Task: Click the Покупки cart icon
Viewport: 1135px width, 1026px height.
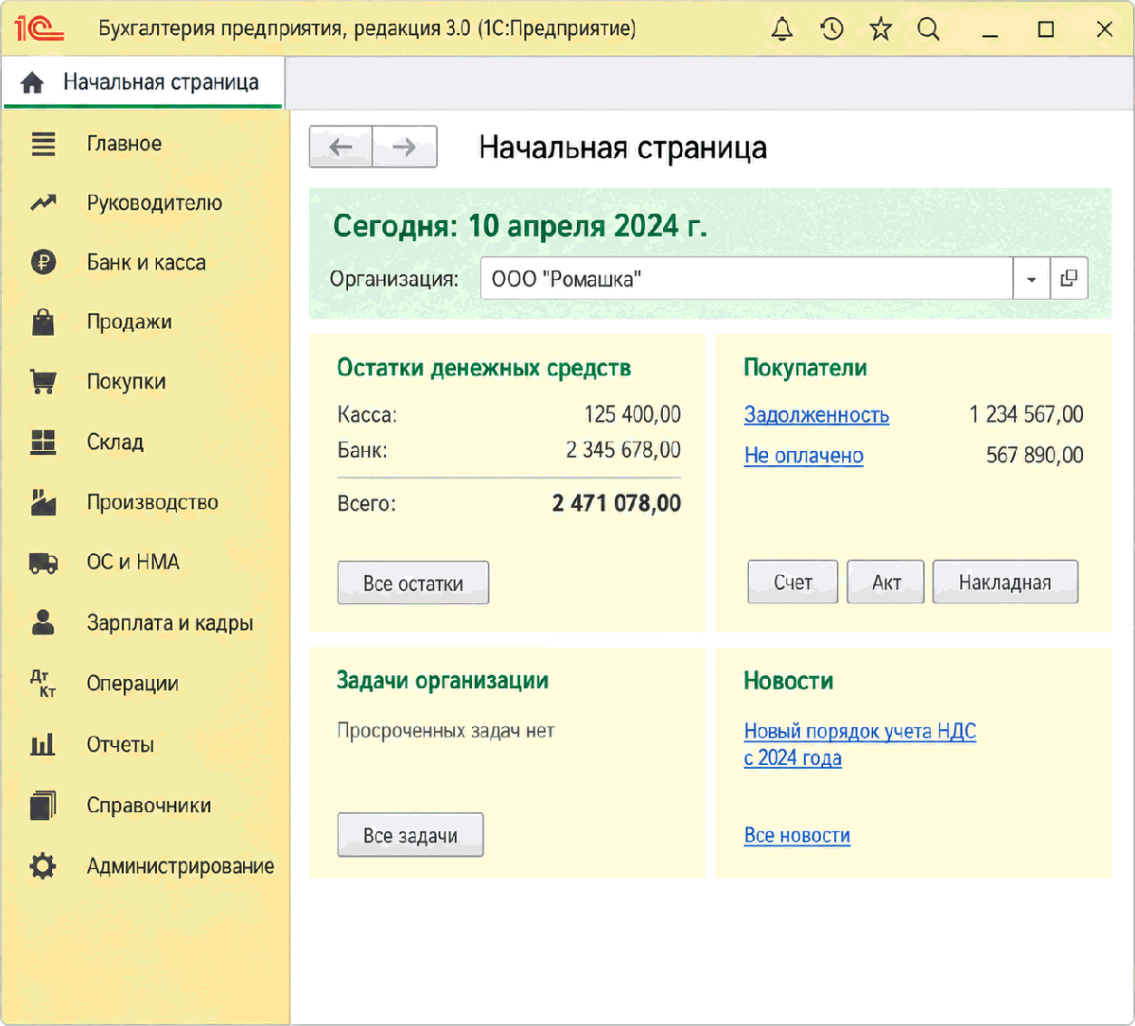Action: tap(44, 382)
